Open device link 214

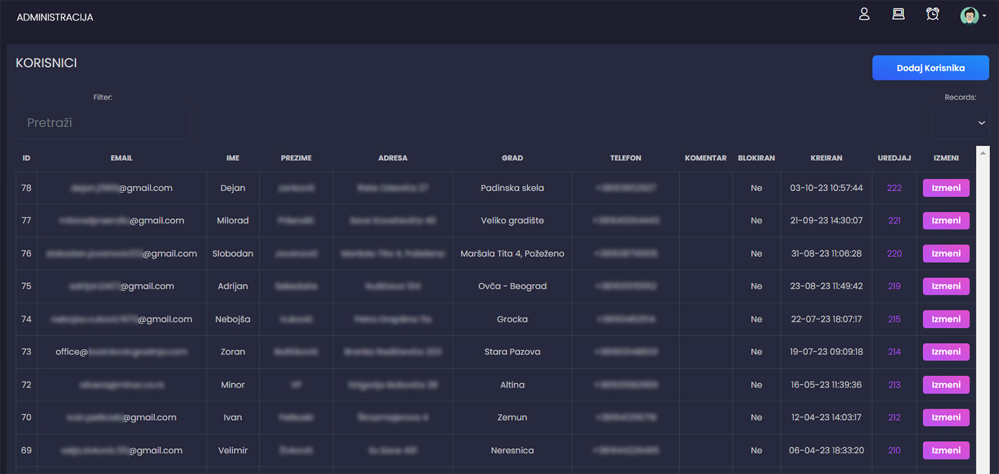(x=894, y=352)
